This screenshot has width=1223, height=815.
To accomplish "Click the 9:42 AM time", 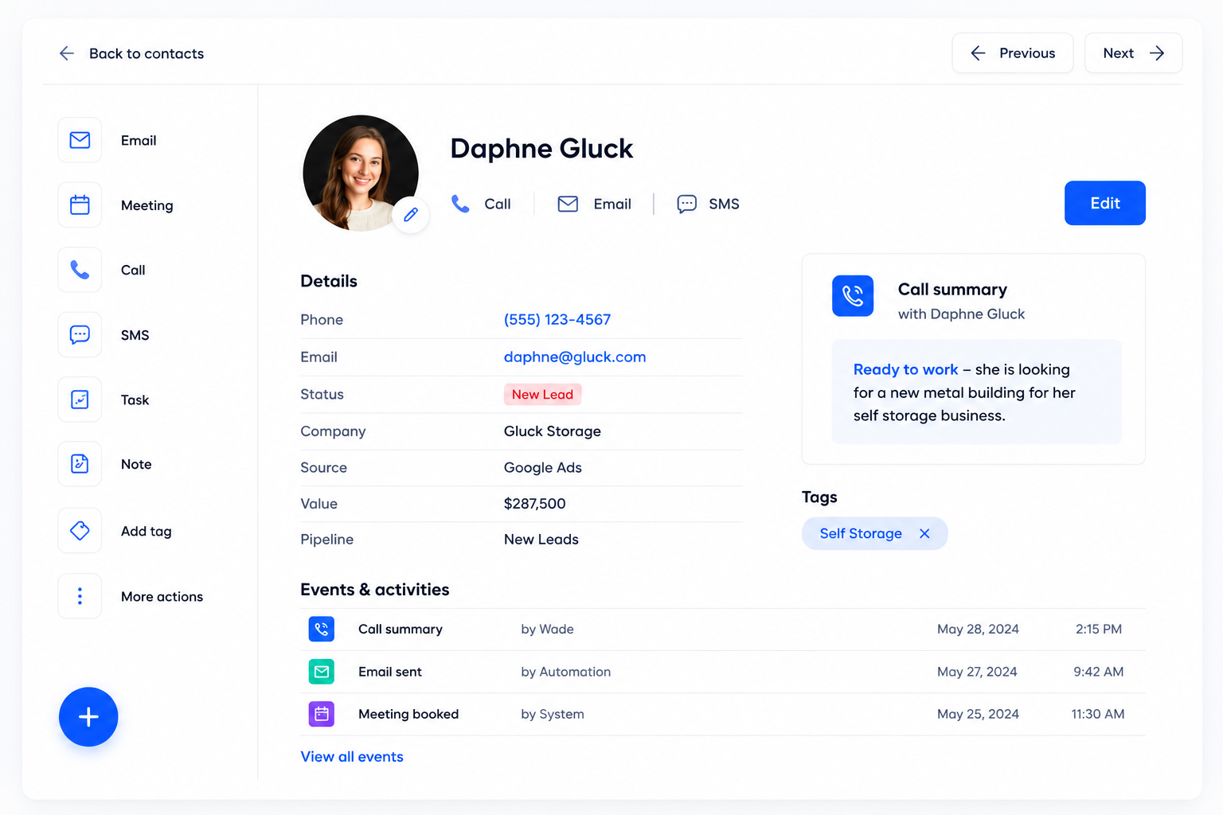I will [1099, 672].
